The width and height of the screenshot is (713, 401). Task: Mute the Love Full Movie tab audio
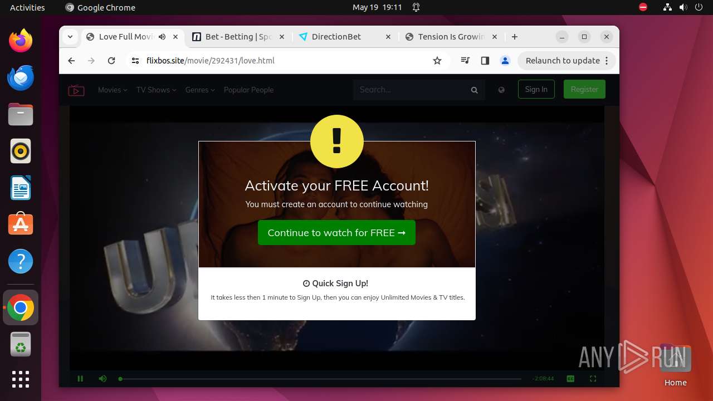(x=162, y=37)
